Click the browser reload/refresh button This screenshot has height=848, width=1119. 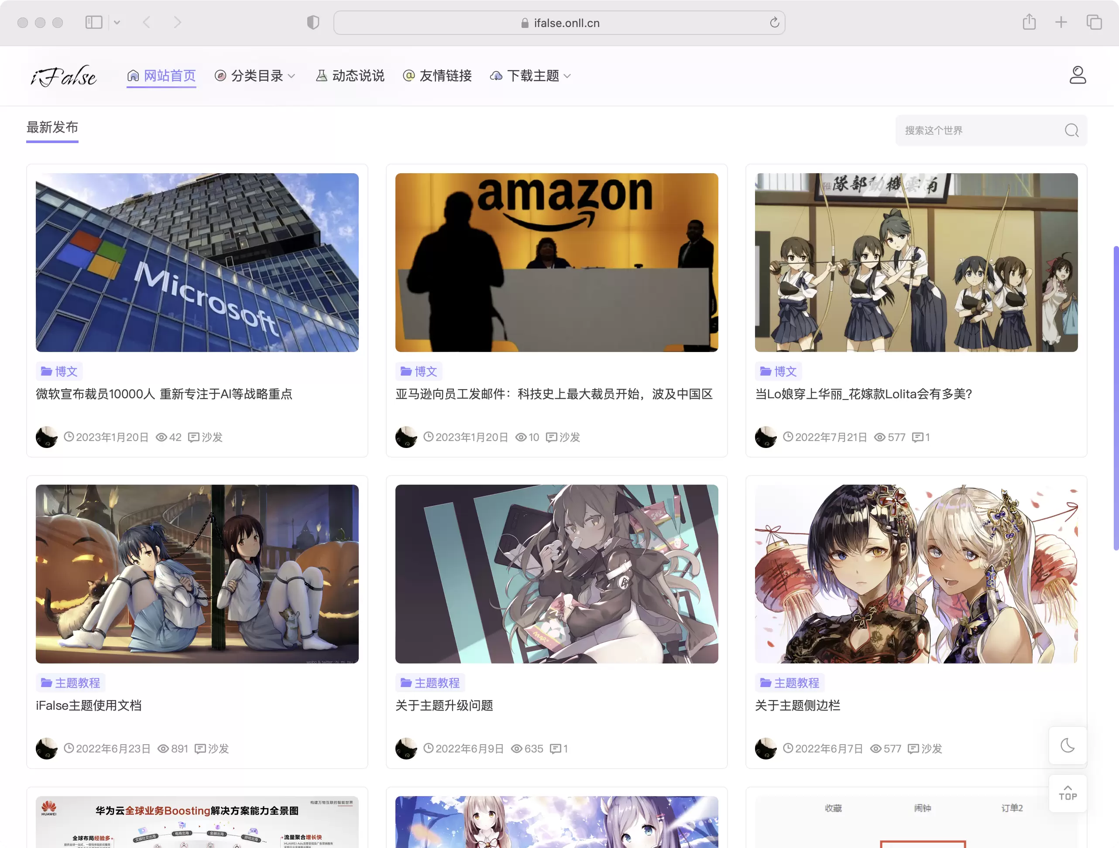pyautogui.click(x=772, y=22)
